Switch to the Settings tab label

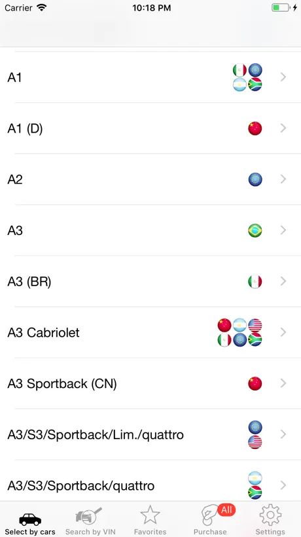tap(270, 532)
